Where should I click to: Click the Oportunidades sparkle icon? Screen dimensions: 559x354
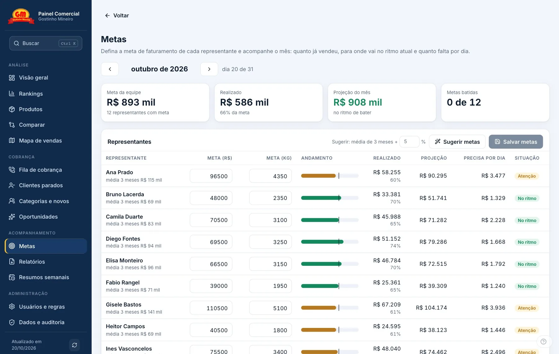[x=12, y=217]
